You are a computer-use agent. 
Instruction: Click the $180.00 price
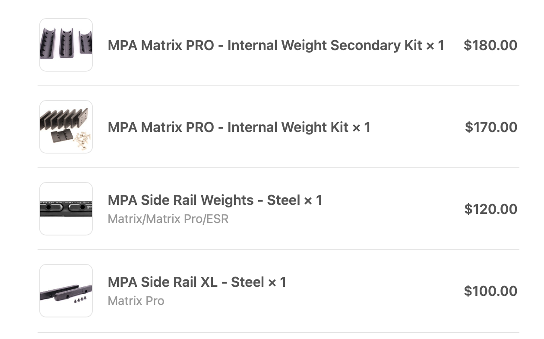pos(490,45)
